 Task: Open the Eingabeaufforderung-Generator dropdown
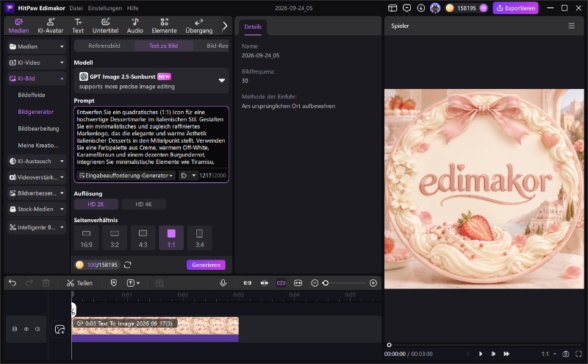tap(126, 176)
